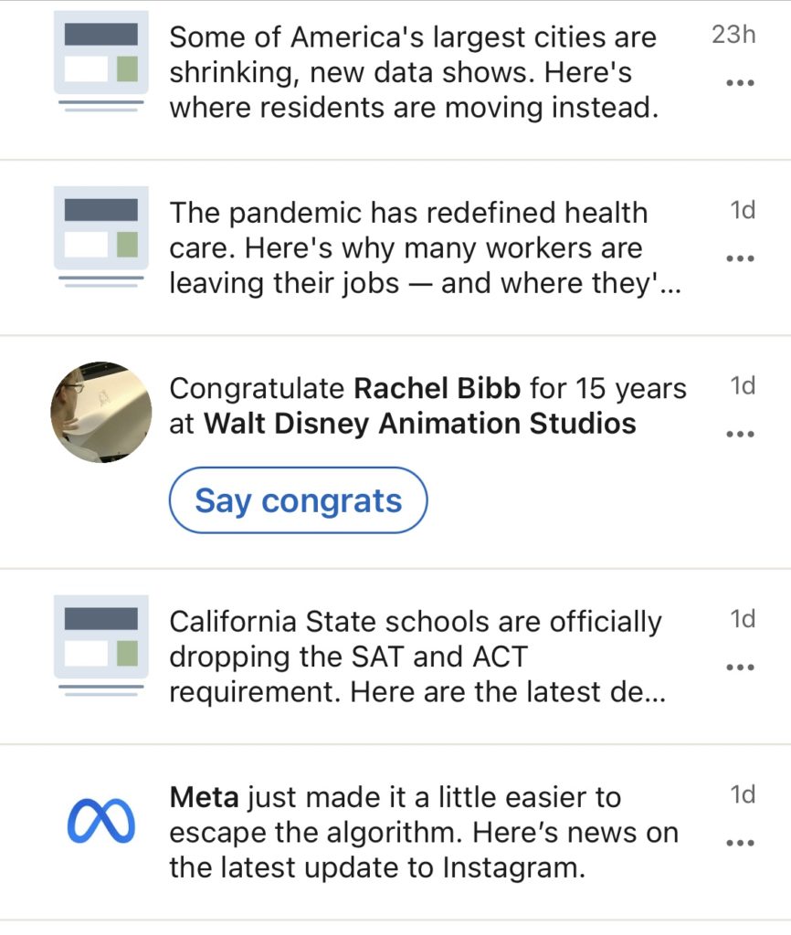Click news icon for California State schools story

pos(100,646)
